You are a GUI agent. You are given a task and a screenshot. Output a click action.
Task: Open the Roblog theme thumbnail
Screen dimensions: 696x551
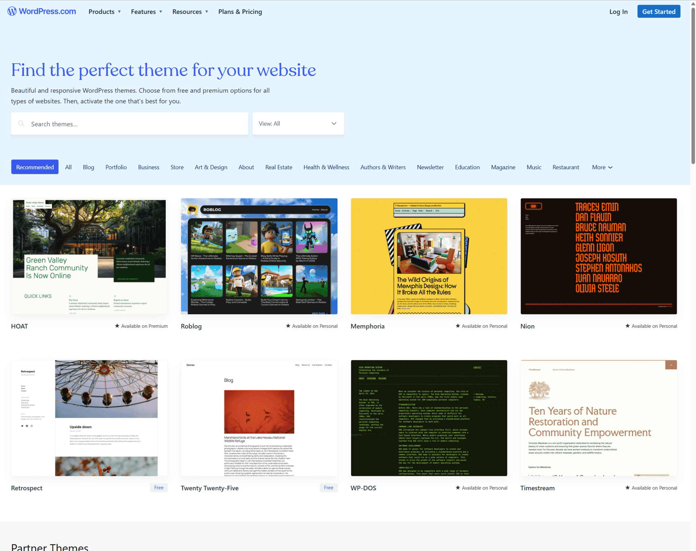click(x=259, y=256)
